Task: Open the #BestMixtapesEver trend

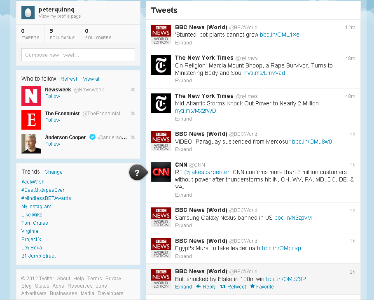Action: [43, 190]
